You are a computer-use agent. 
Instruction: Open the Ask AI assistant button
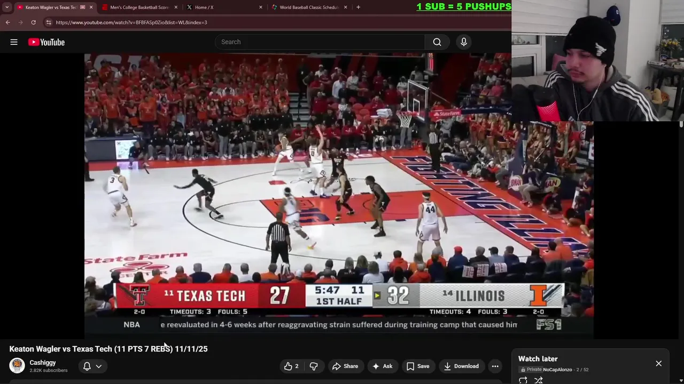click(x=382, y=366)
